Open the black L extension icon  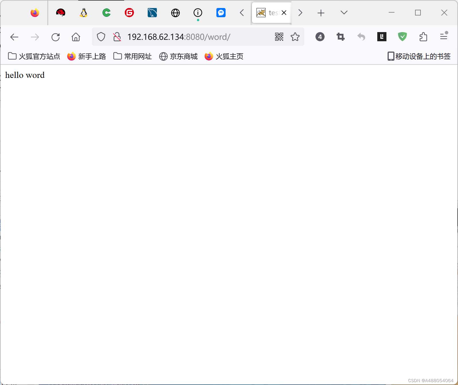tap(382, 37)
